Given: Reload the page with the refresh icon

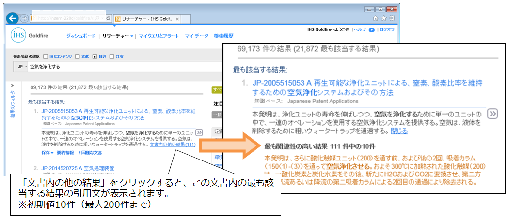Looking at the screenshot, I should [x=108, y=18].
